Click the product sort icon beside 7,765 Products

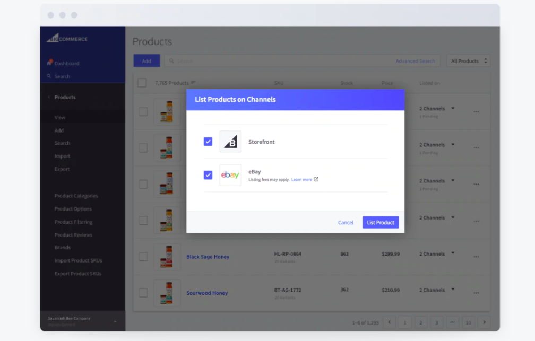tap(193, 82)
